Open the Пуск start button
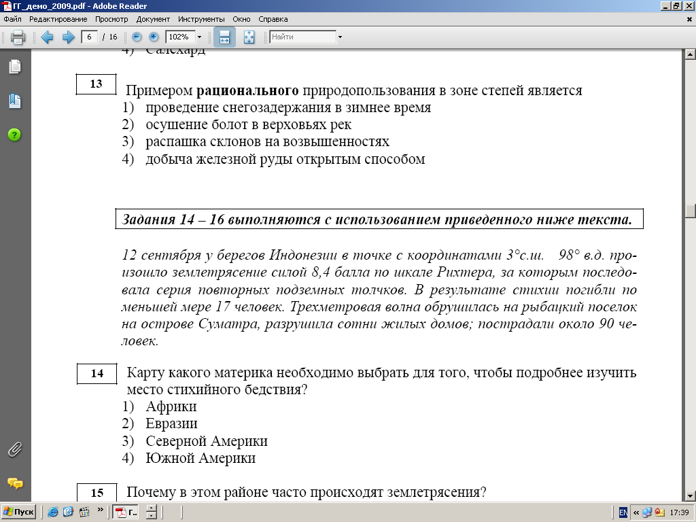The image size is (696, 522). click(18, 512)
